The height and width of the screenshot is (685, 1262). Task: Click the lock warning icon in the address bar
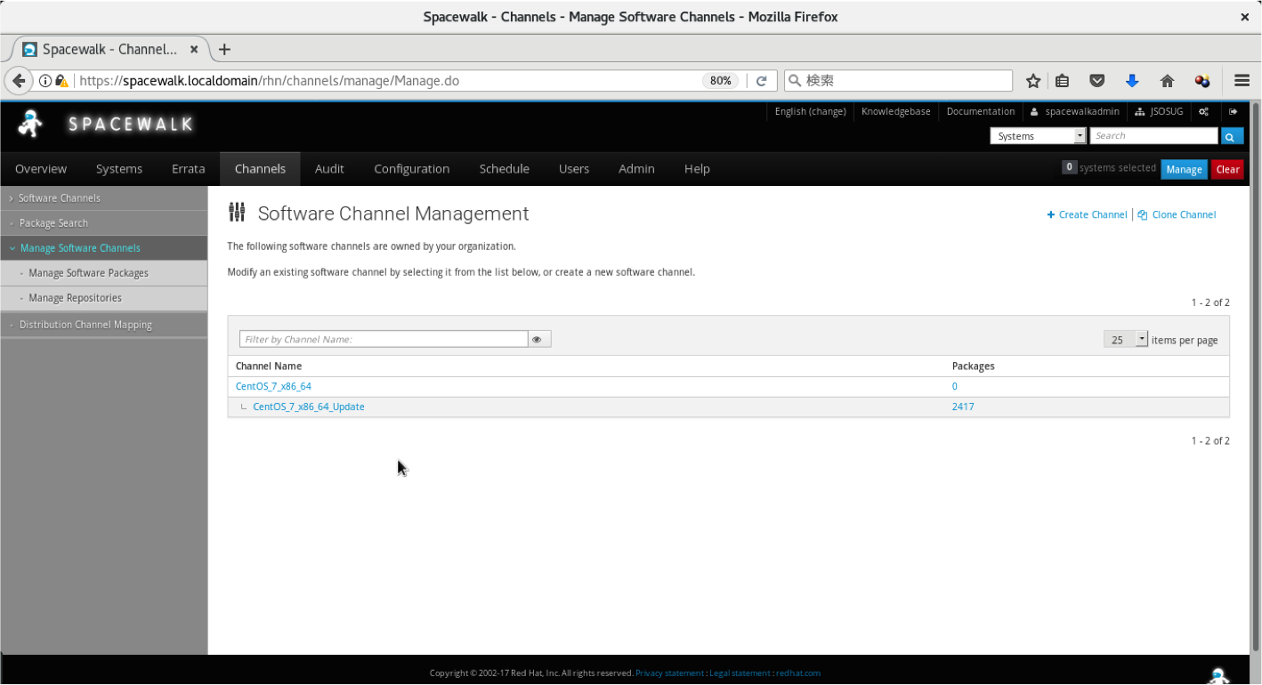(61, 81)
